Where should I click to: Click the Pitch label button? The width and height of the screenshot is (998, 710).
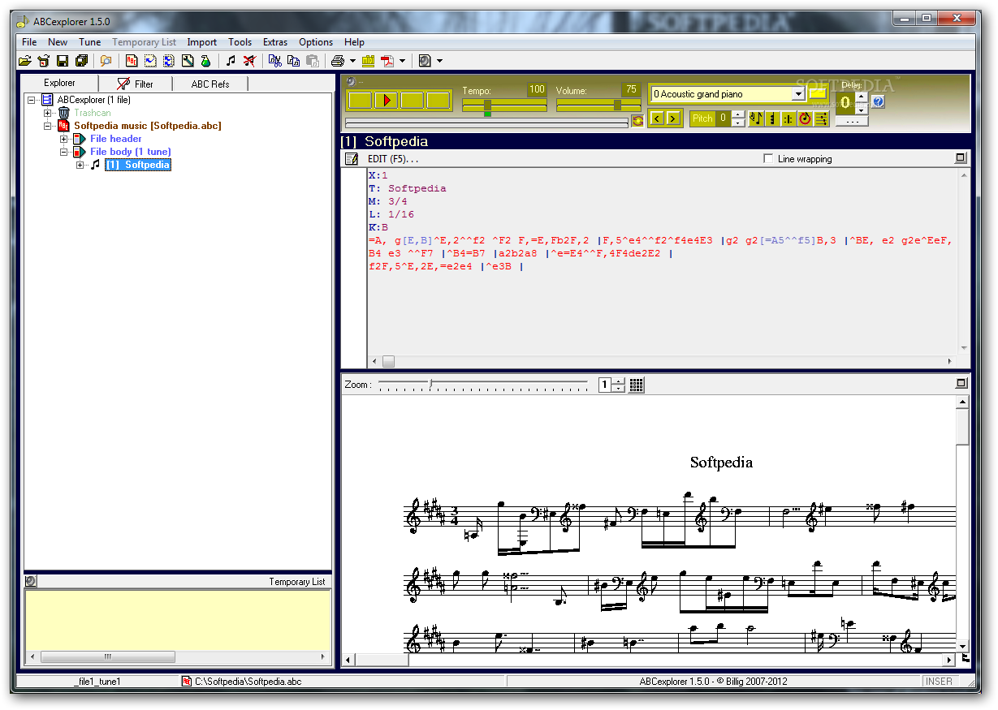(702, 118)
